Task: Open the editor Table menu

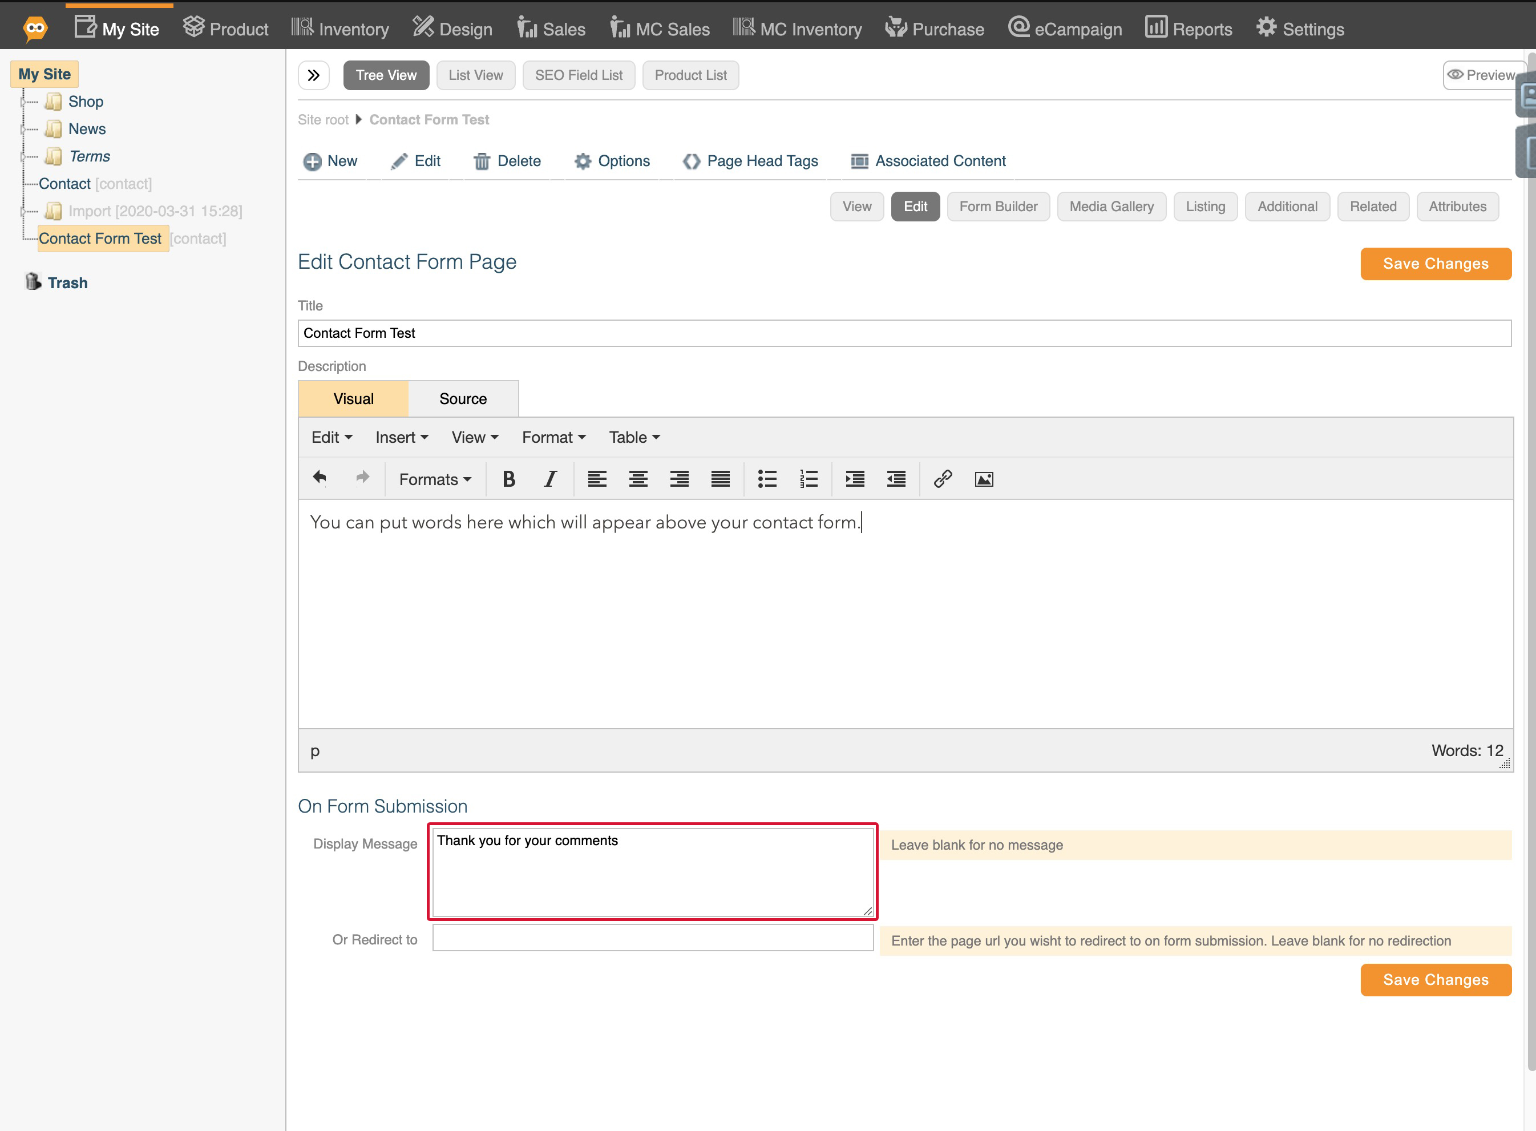Action: [634, 438]
